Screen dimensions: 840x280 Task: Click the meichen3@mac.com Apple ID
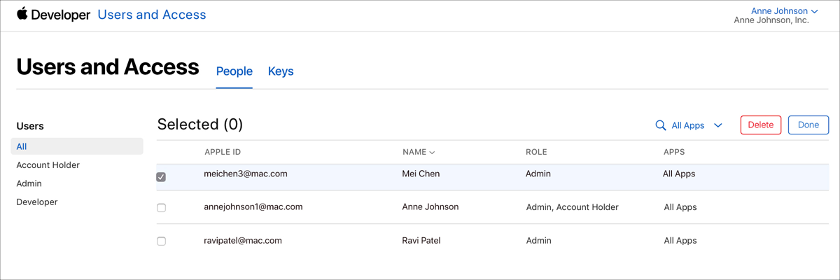245,174
